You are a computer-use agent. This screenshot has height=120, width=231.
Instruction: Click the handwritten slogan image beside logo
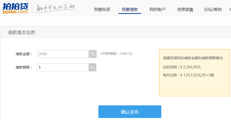[x=55, y=8]
